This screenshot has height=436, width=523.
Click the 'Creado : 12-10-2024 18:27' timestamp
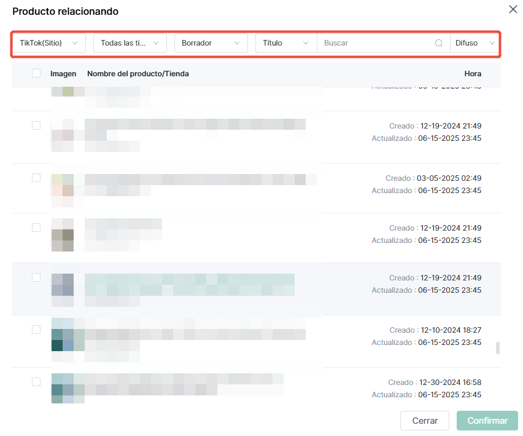(435, 330)
